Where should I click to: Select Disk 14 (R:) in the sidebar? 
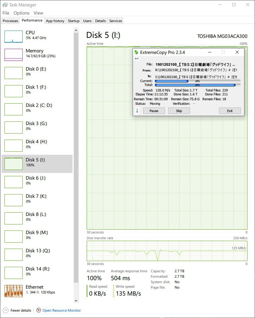37,271
